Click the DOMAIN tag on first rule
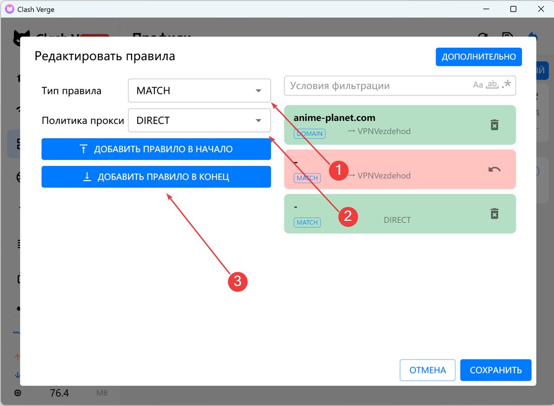This screenshot has height=406, width=554. 310,134
